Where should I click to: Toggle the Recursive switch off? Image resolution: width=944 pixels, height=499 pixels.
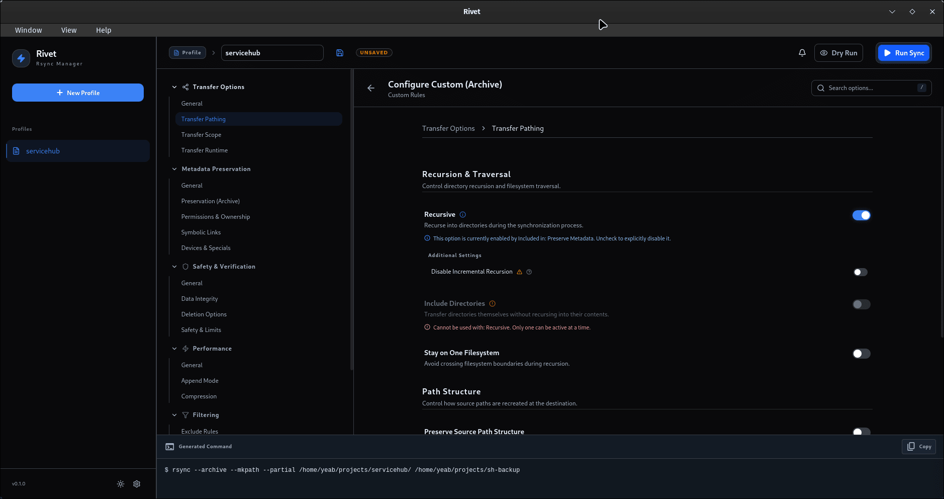[x=862, y=215]
